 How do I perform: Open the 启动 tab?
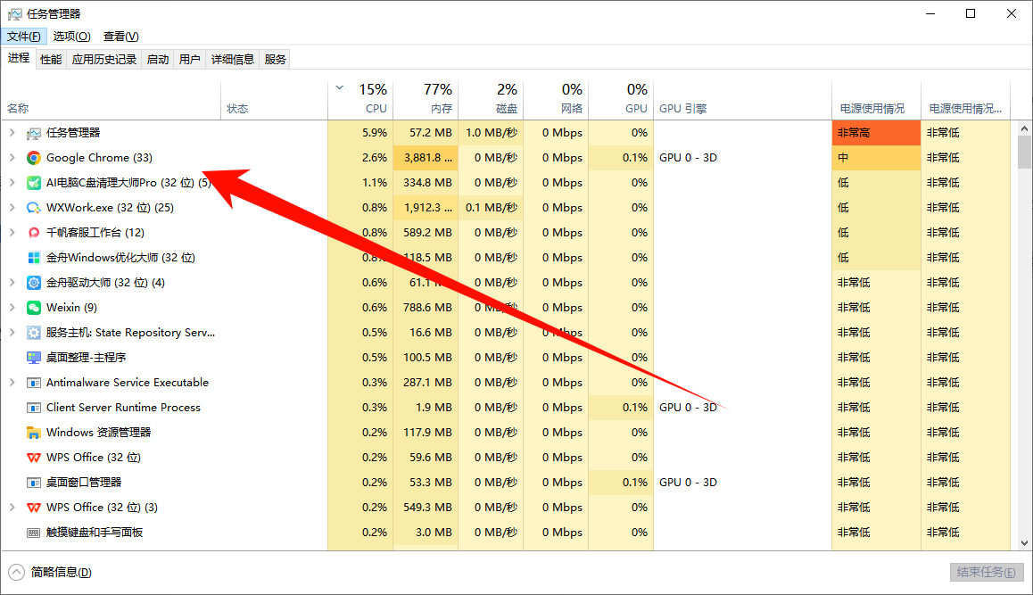(x=158, y=60)
